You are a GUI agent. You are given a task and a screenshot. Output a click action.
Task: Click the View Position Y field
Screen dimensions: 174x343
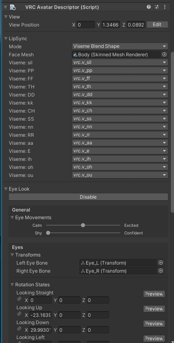[x=111, y=25]
